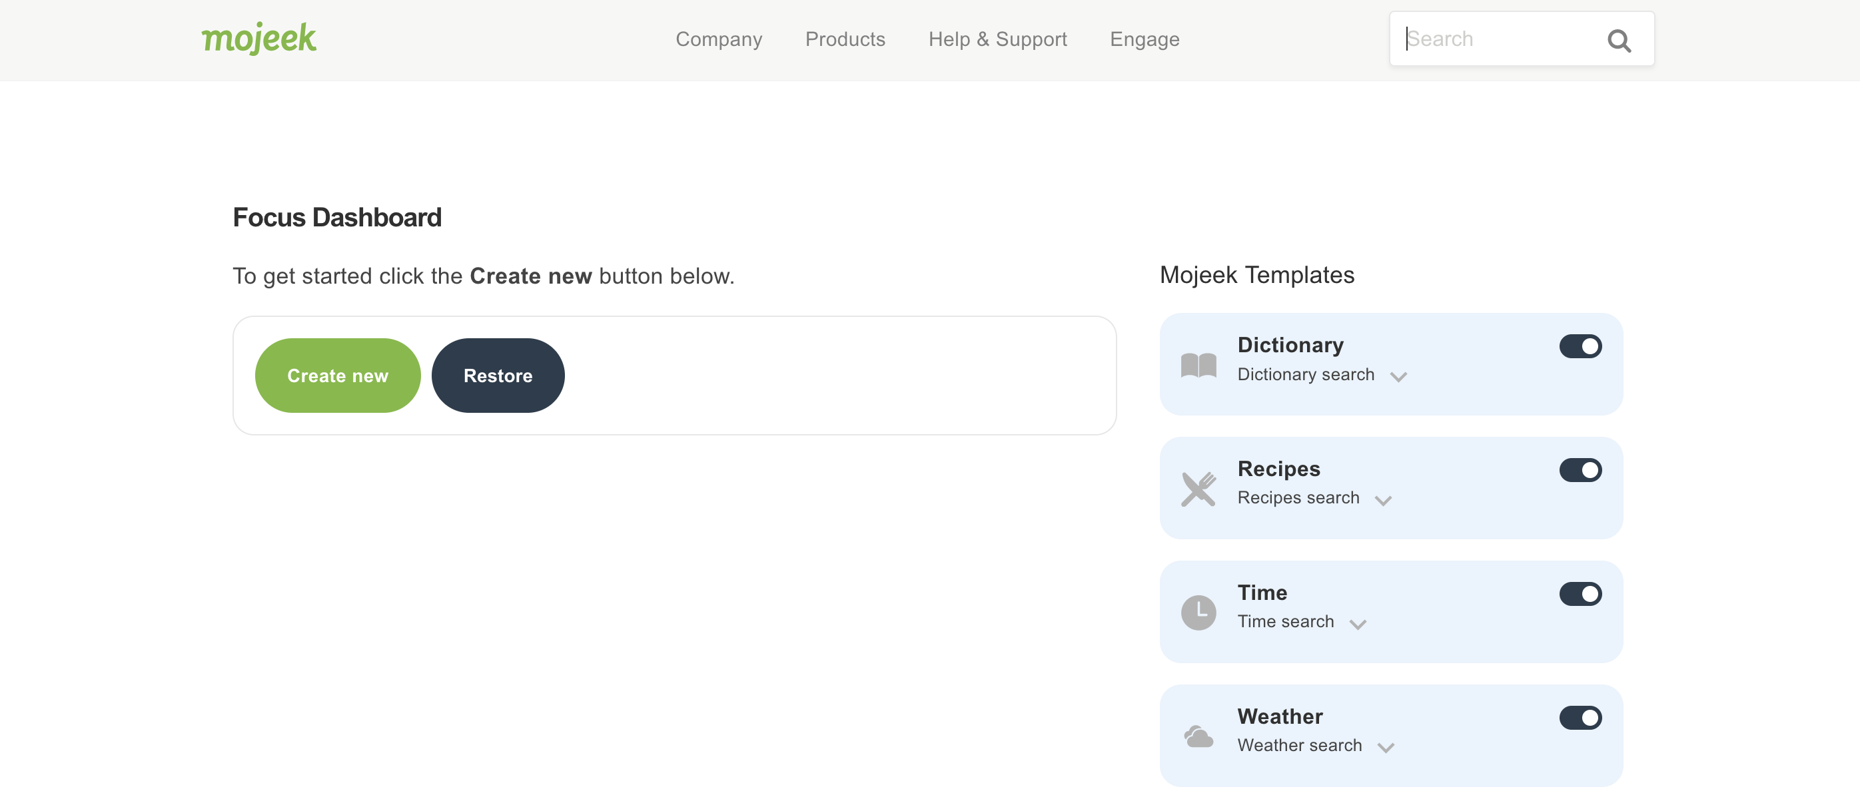The height and width of the screenshot is (799, 1860).
Task: Click the dark Restore button
Action: pos(498,376)
